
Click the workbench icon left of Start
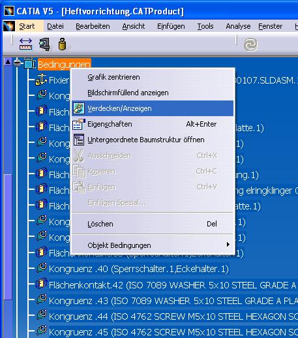tap(9, 26)
